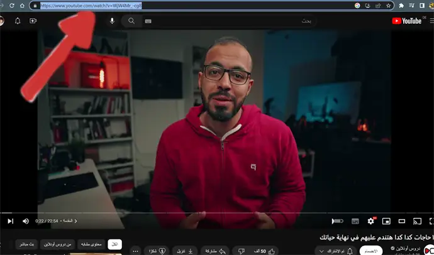Click the padlock site info icon
The width and height of the screenshot is (434, 255).
(35, 6)
